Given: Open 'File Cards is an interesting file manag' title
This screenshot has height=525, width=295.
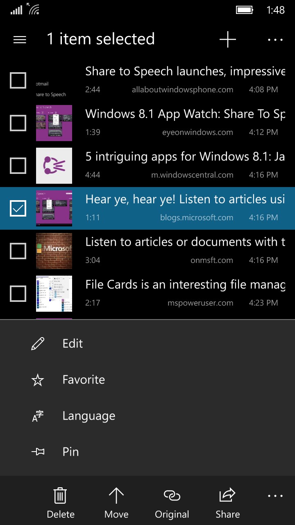Looking at the screenshot, I should pyautogui.click(x=185, y=285).
